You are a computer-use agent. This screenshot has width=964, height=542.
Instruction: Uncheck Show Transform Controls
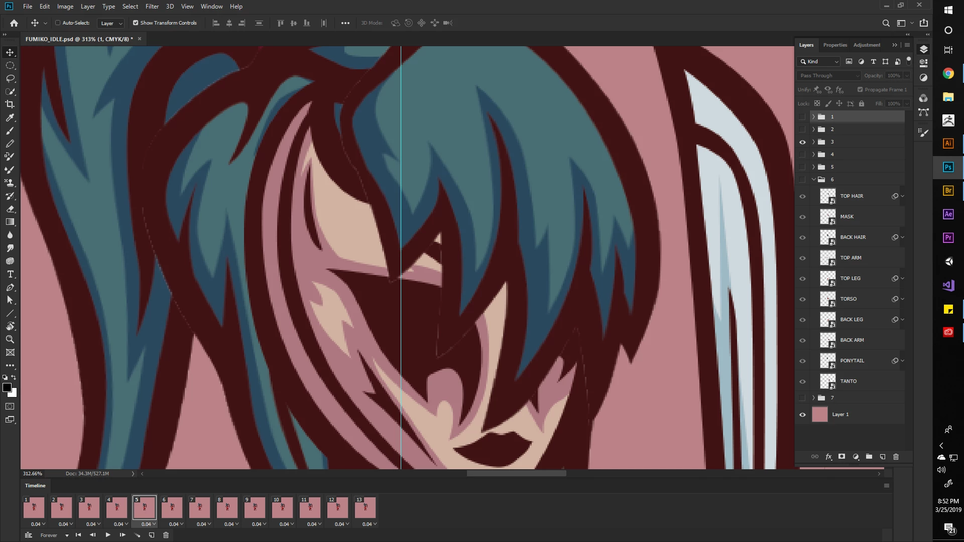coord(136,23)
